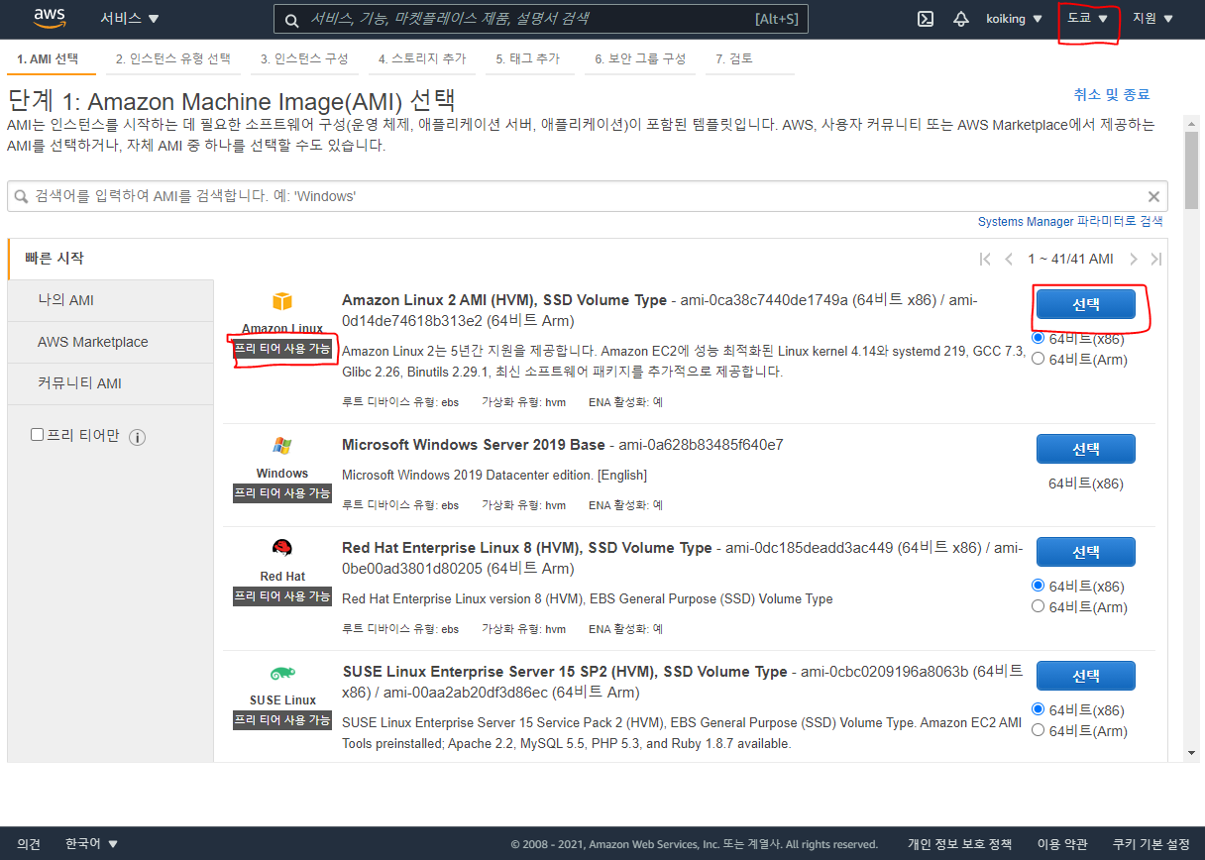1205x860 pixels.
Task: Switch to step 3 인스턴스 구성 tab
Action: click(304, 58)
